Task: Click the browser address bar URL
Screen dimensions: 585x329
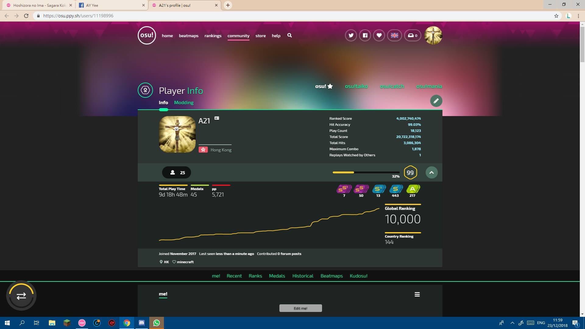Action: pos(78,16)
